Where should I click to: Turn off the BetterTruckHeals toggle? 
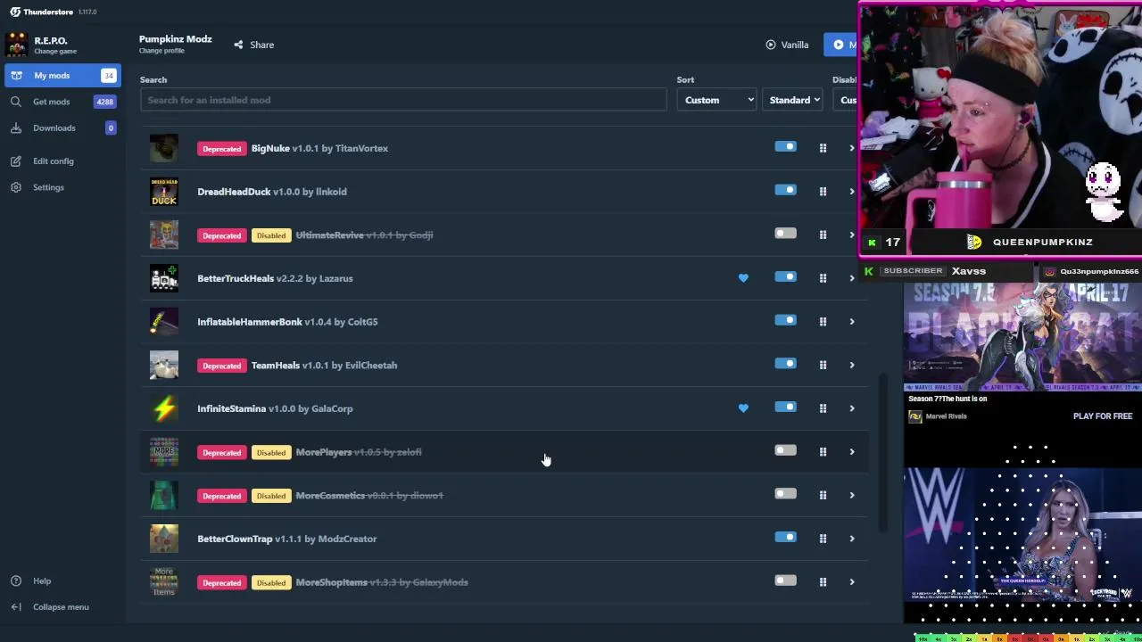785,276
